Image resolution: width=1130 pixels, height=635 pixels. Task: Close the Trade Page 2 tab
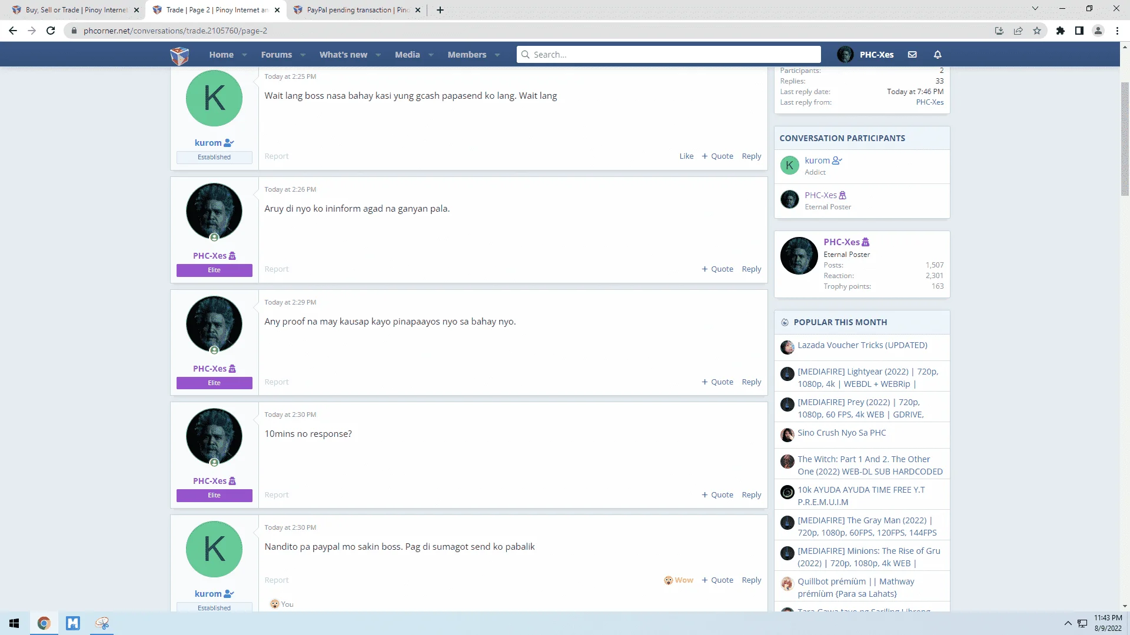point(277,10)
